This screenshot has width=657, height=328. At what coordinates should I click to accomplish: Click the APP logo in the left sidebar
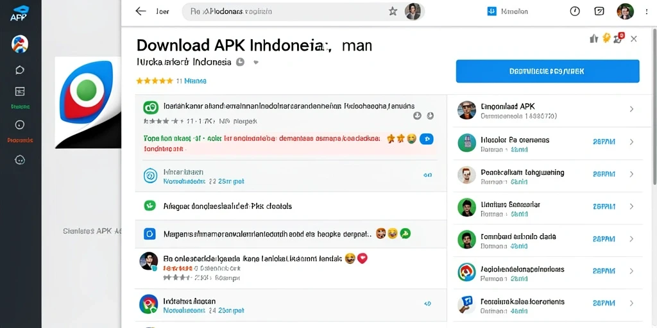(x=20, y=13)
